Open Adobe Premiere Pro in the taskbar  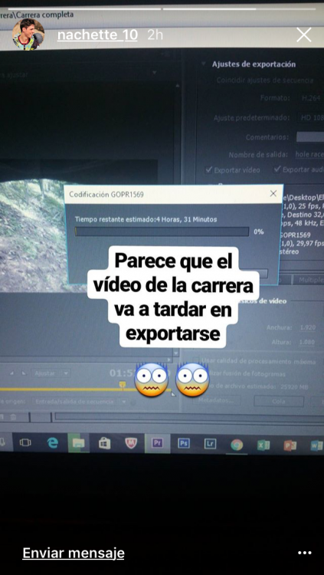click(x=157, y=443)
